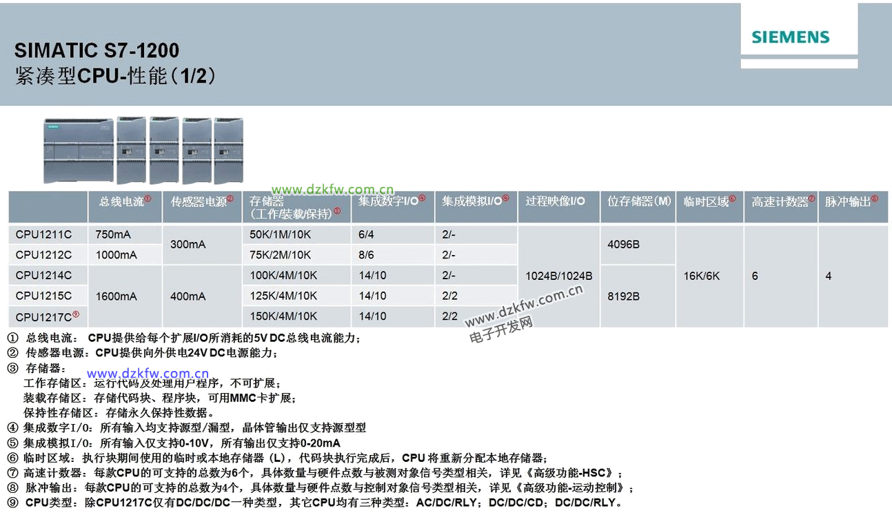Click the 2/2 analog cell for CPU1217C

point(476,316)
